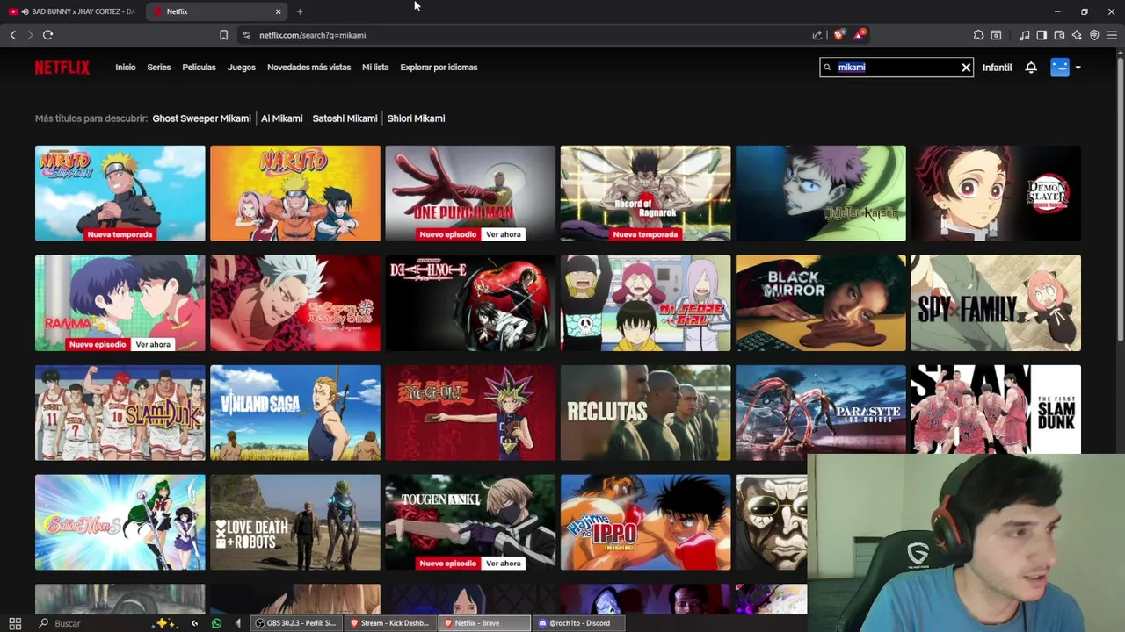Image resolution: width=1125 pixels, height=632 pixels.
Task: Open the media playlist music note icon
Action: point(1024,35)
